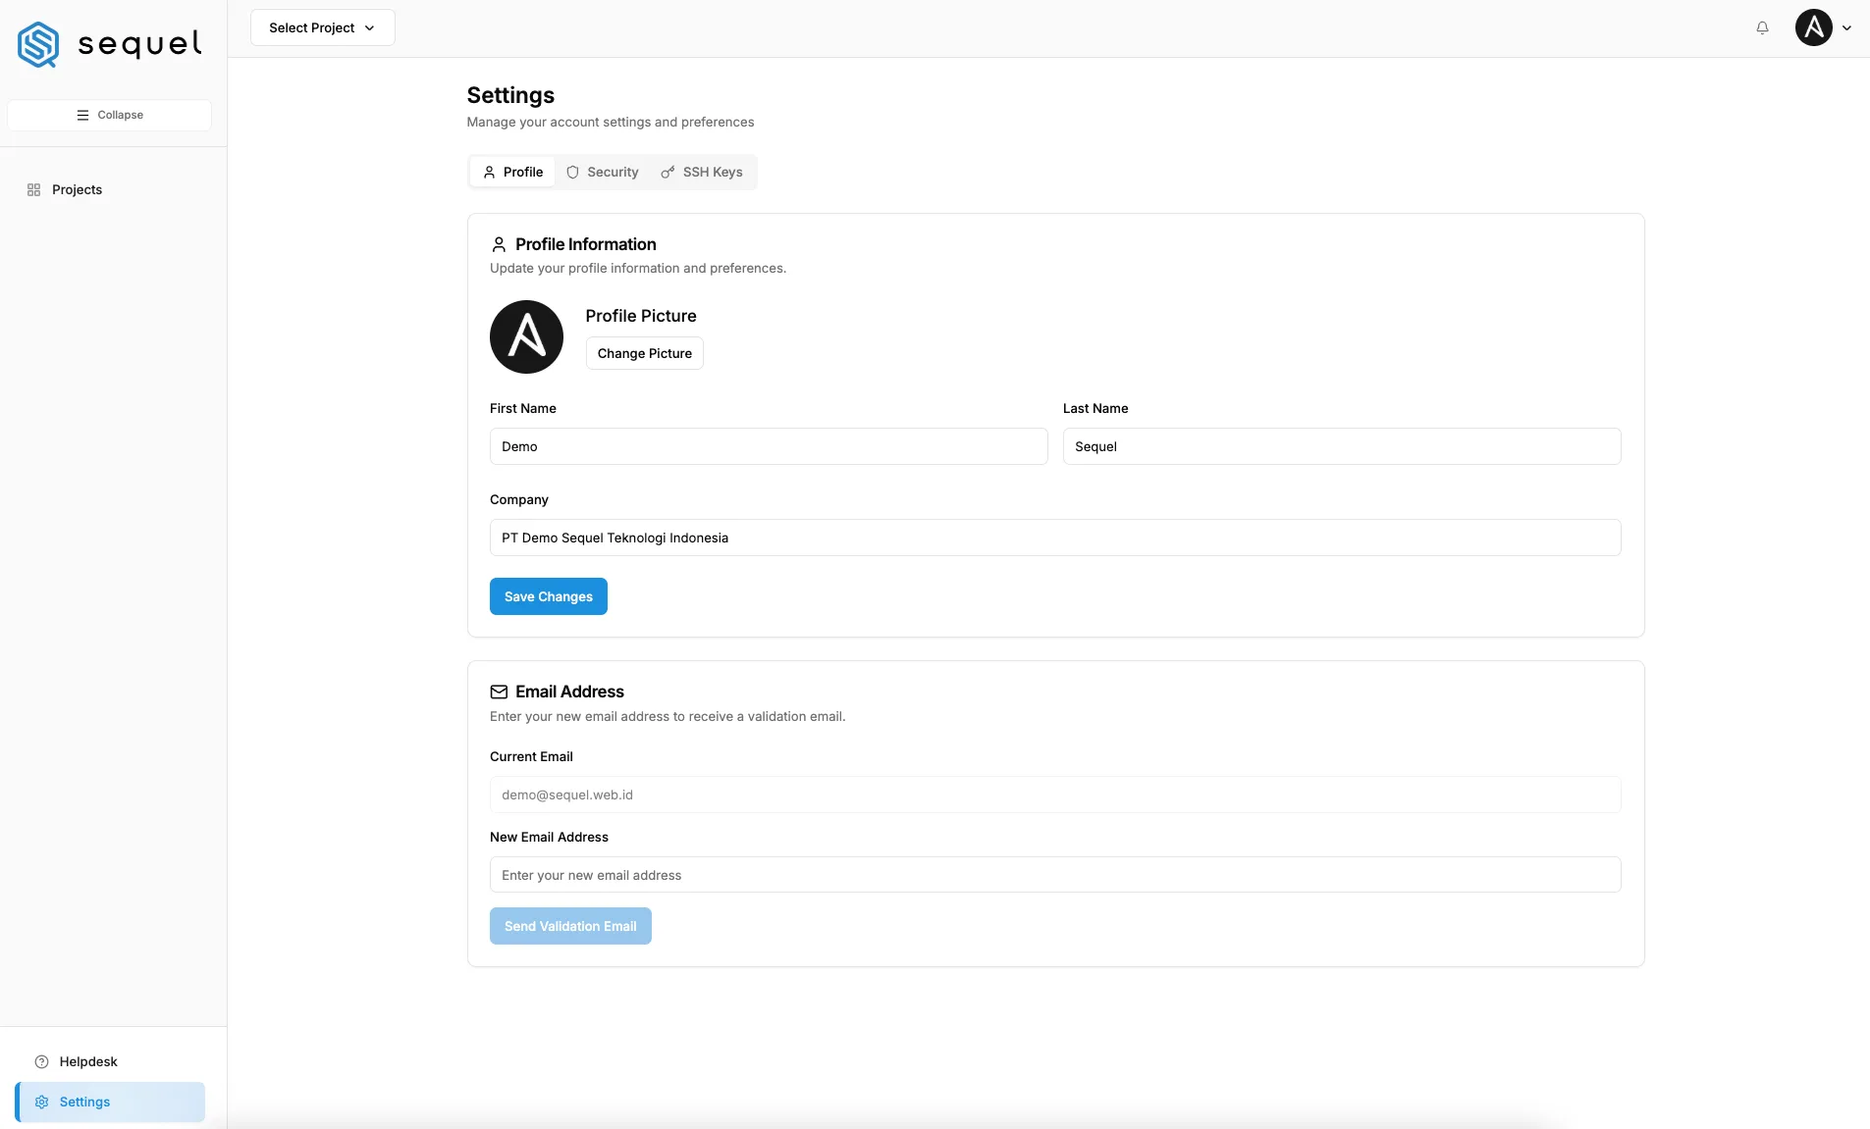
Task: Switch to the Security tab
Action: pos(603,172)
